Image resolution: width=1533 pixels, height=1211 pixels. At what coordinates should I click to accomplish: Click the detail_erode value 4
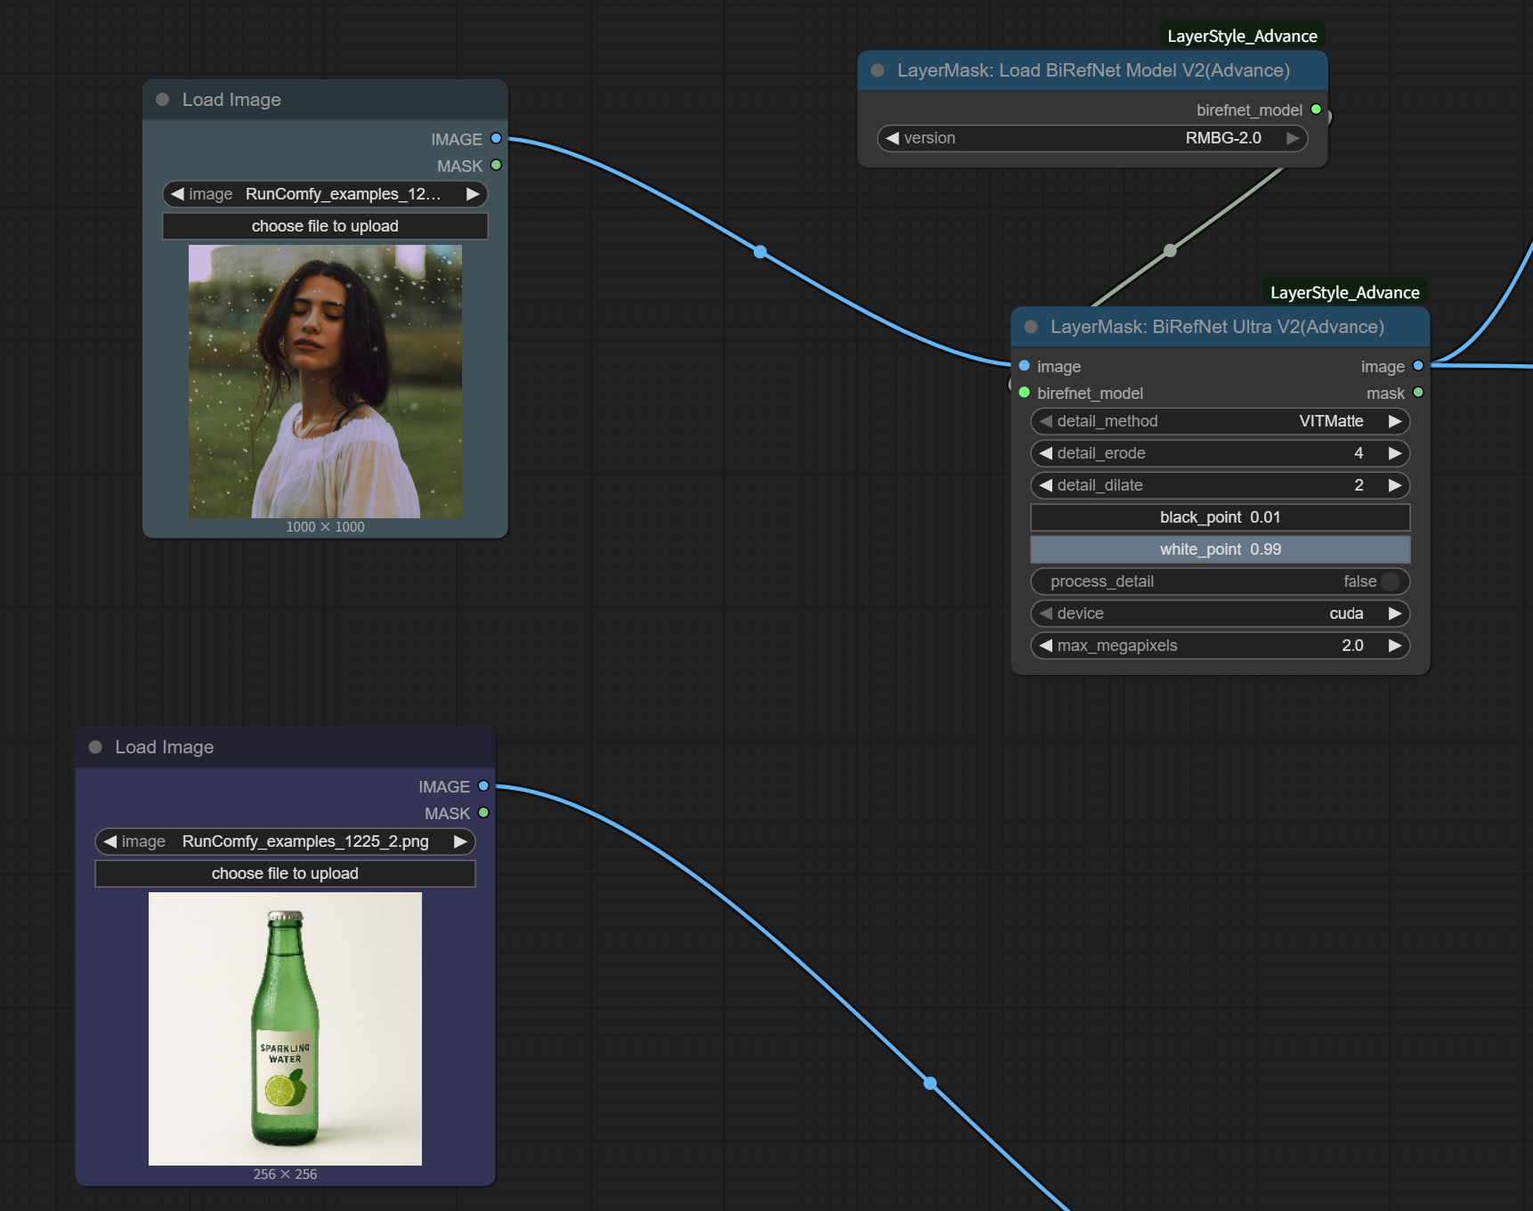point(1359,453)
